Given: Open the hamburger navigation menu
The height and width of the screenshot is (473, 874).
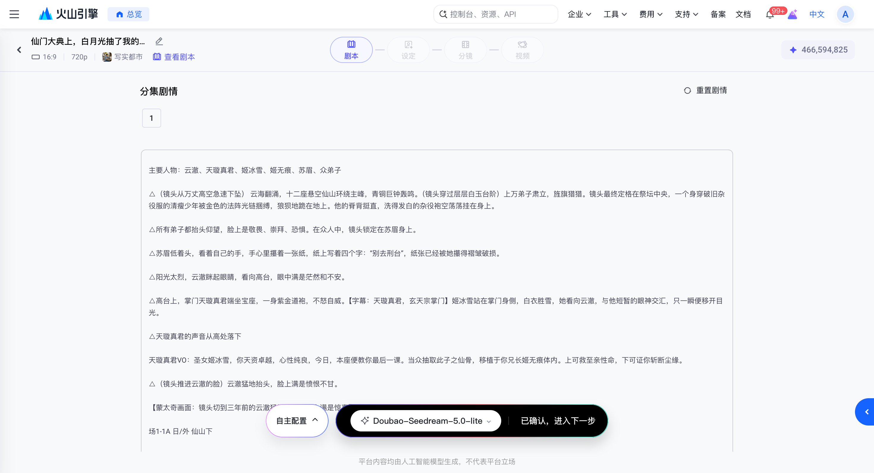Looking at the screenshot, I should click(14, 14).
